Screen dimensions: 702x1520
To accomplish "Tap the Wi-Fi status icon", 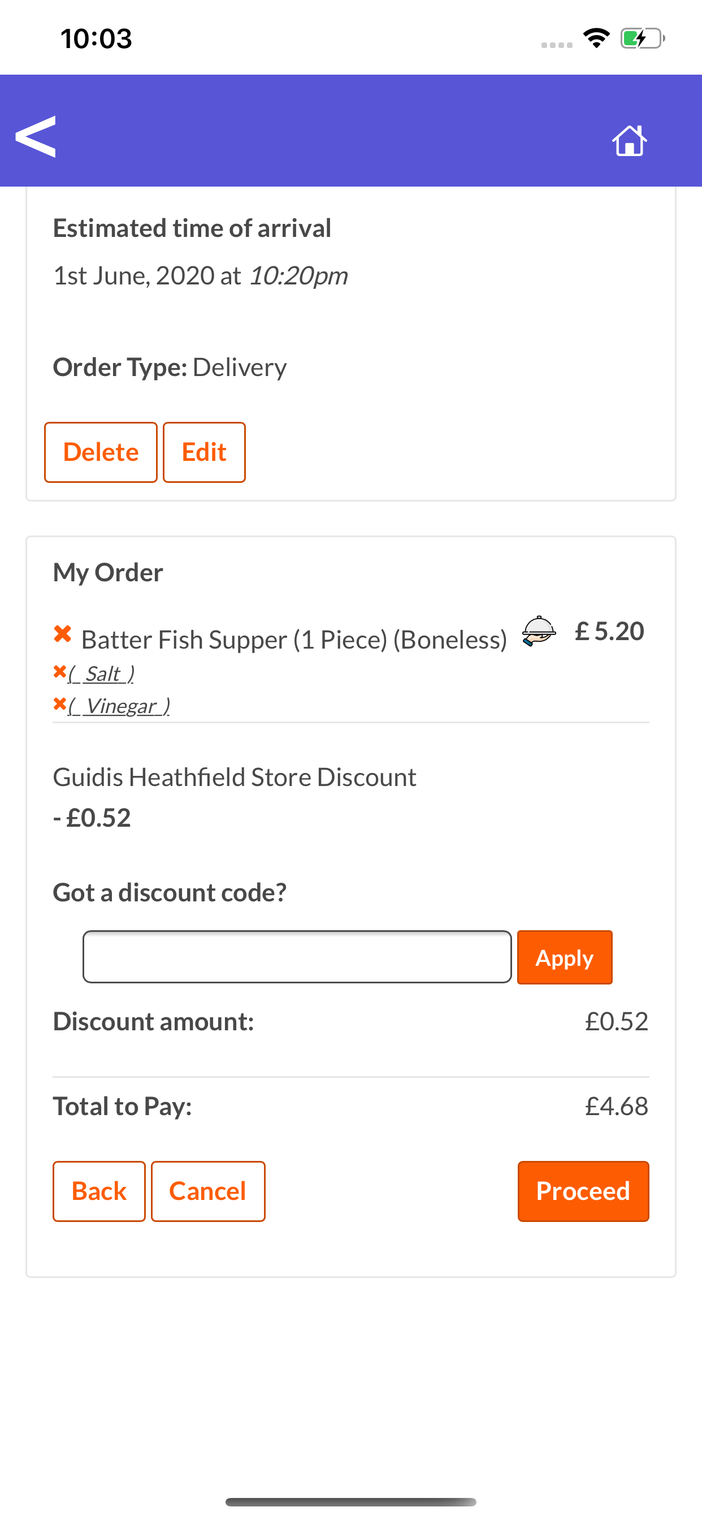I will 596,39.
